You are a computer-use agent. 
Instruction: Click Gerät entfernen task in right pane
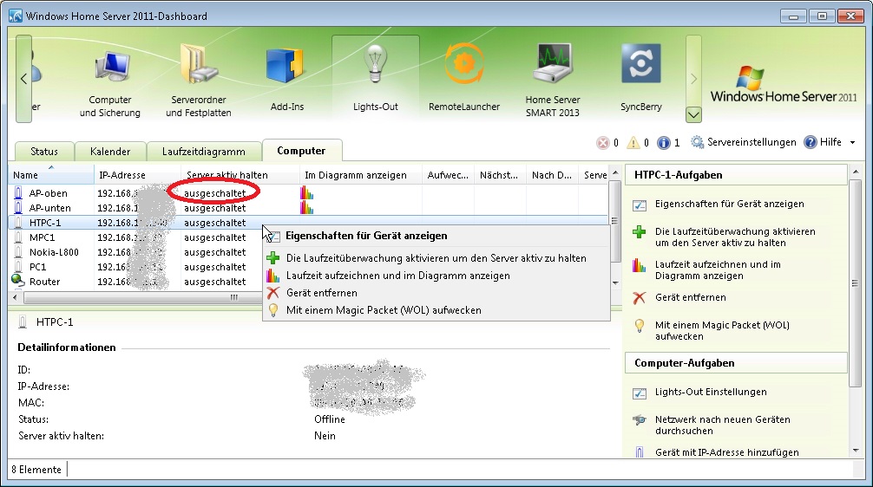[x=691, y=297]
